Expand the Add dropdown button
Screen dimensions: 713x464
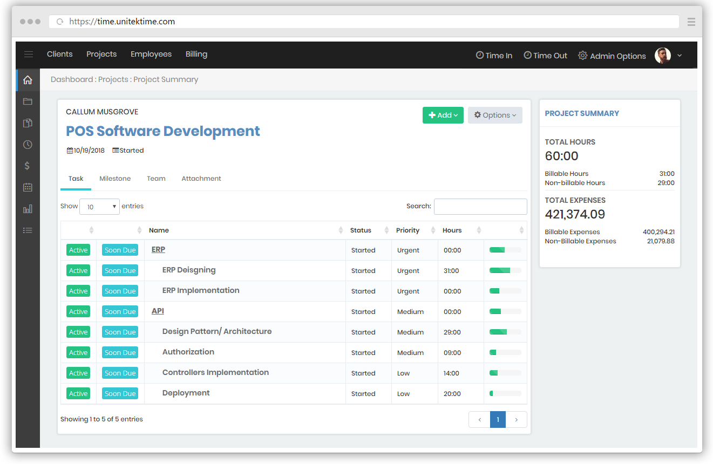(x=443, y=115)
